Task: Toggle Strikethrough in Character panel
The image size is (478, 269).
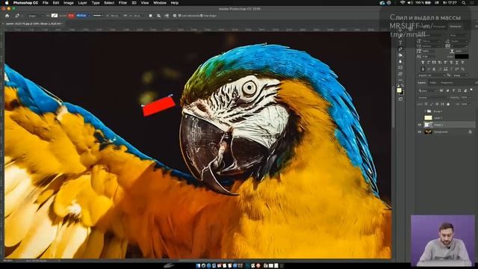Action: point(462,63)
